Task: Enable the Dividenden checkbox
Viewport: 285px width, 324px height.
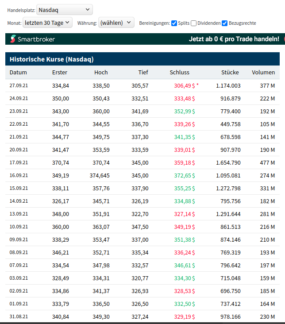Action: click(x=193, y=23)
